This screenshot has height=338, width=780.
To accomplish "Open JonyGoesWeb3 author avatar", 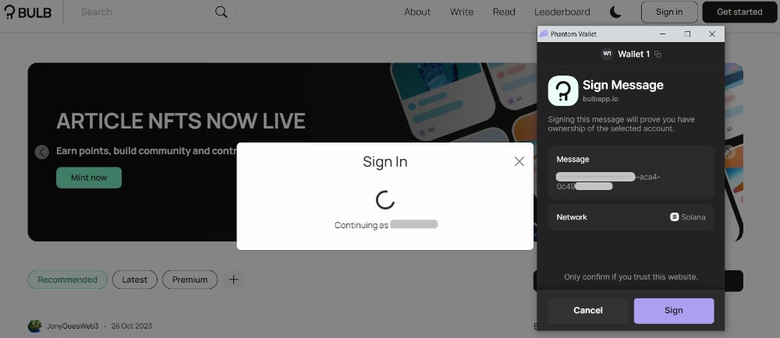I will (x=34, y=326).
